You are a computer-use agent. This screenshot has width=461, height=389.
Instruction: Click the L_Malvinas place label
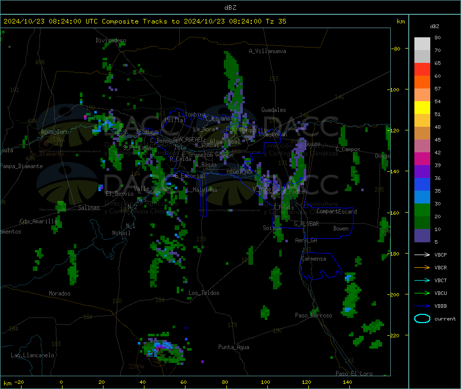[201, 190]
